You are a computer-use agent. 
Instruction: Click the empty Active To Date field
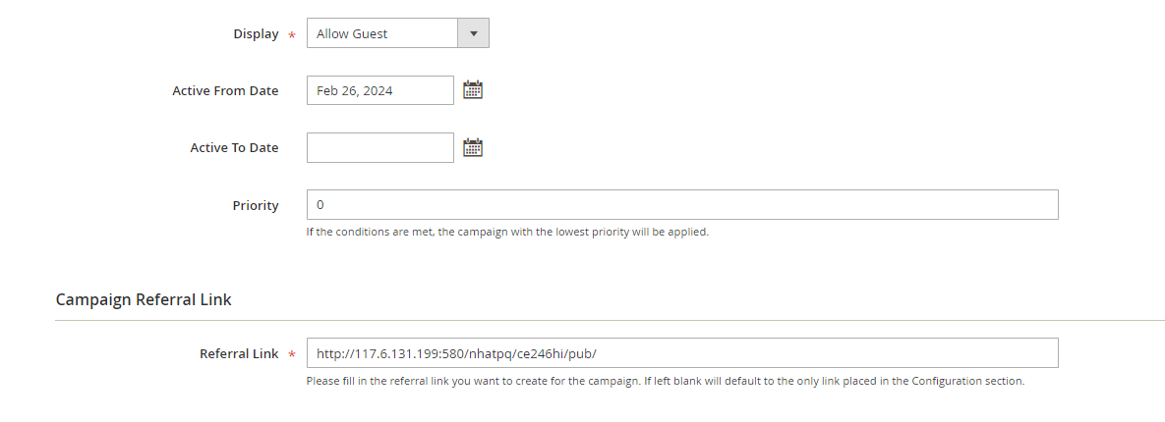coord(379,148)
